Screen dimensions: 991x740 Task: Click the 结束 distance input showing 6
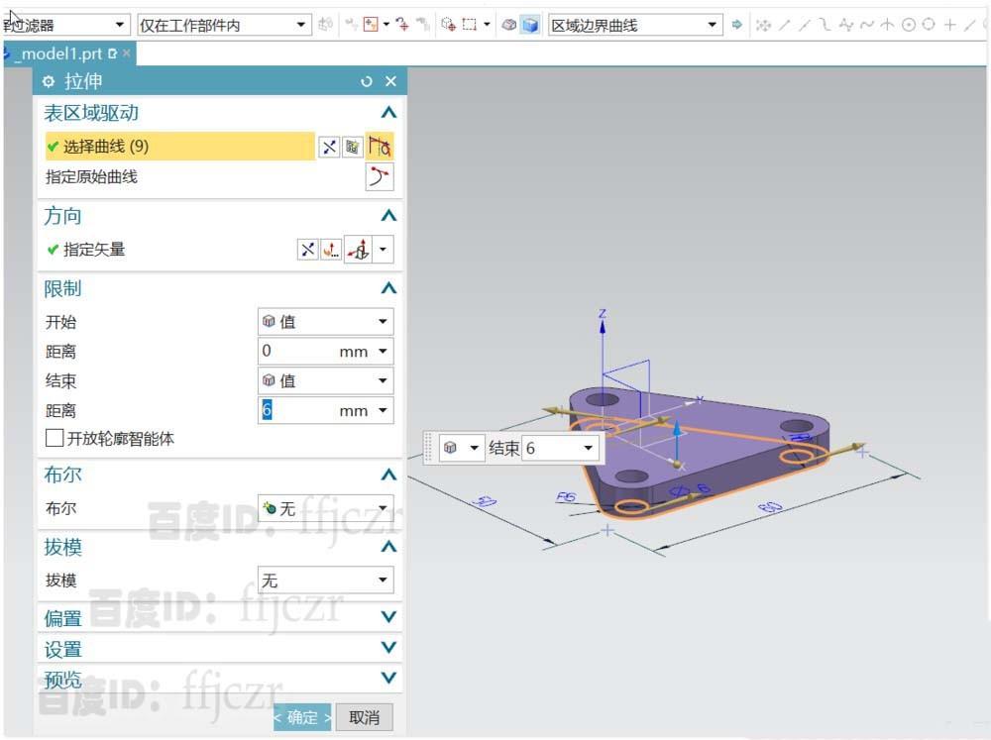click(297, 410)
